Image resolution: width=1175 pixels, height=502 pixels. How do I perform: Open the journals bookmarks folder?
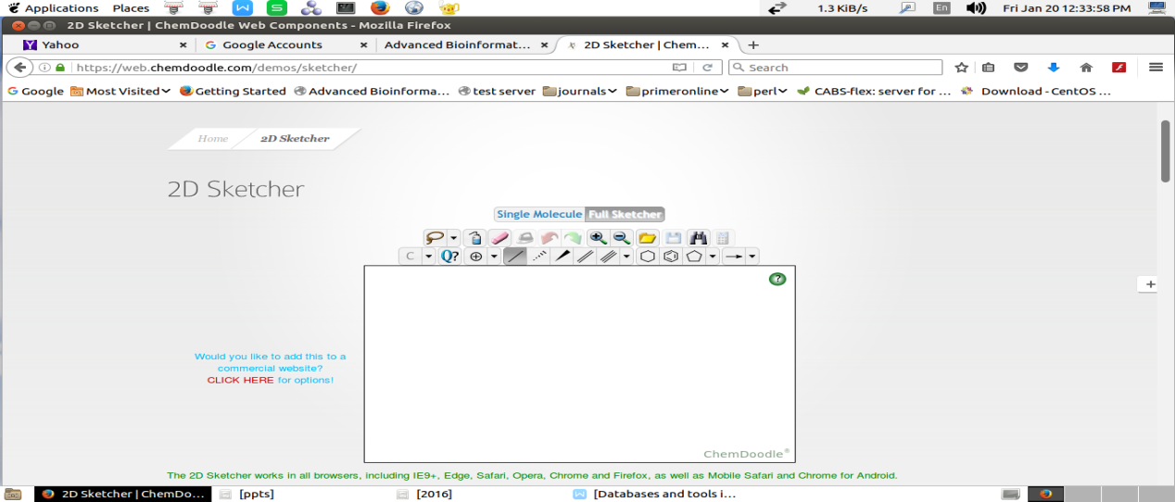coord(580,91)
